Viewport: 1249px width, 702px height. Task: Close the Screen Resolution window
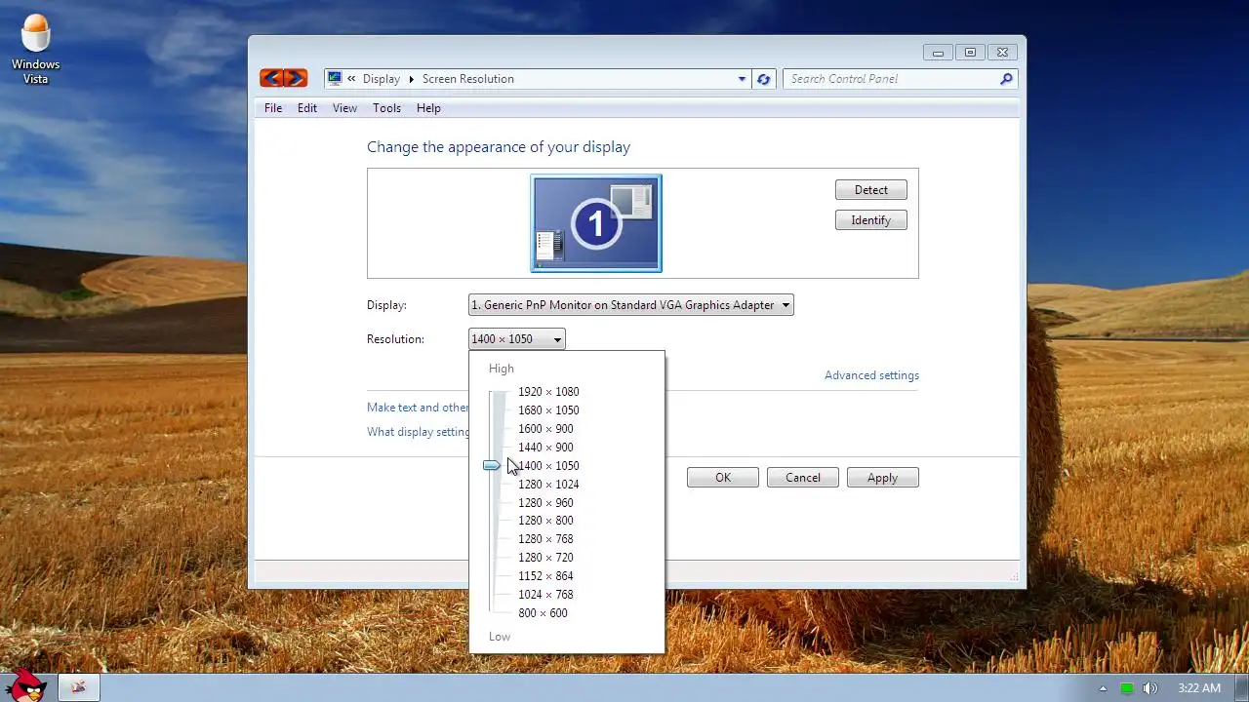coord(1002,53)
